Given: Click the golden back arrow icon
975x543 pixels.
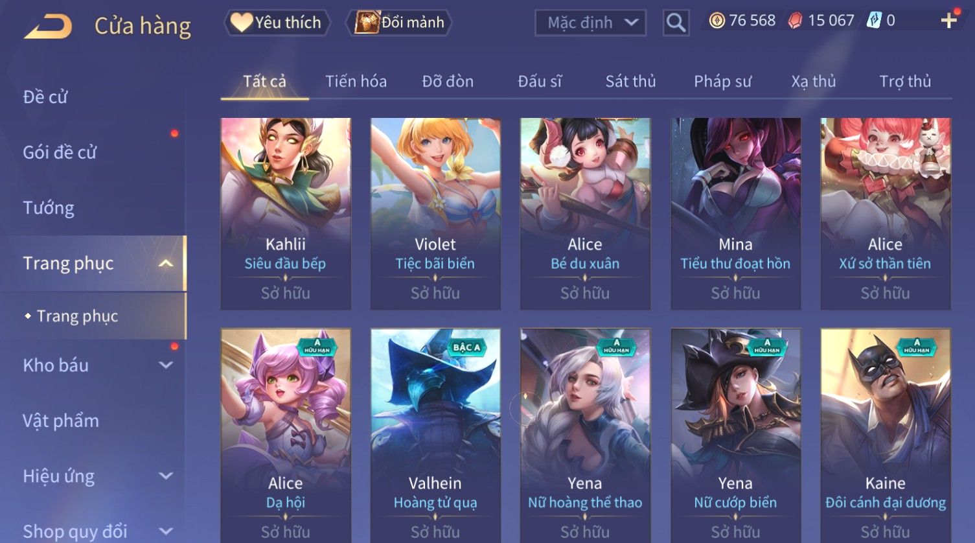Looking at the screenshot, I should [47, 26].
